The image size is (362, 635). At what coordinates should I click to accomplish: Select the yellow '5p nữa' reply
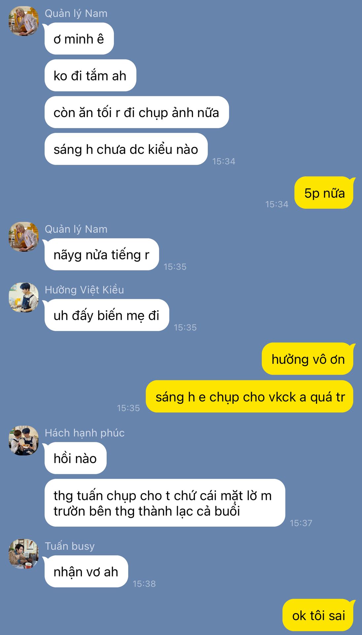(x=324, y=193)
